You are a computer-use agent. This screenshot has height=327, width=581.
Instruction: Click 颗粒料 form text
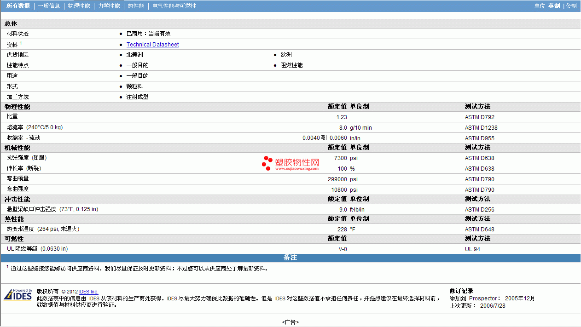(134, 86)
